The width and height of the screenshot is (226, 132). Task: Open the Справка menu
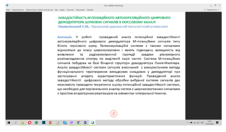[x=90, y=10]
